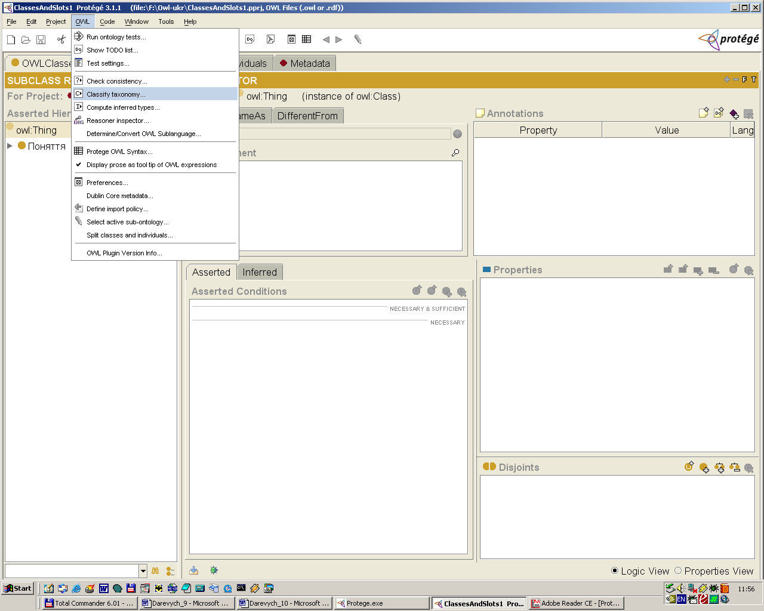The height and width of the screenshot is (611, 764).
Task: Expand the Поняття class tree node
Action: (x=10, y=146)
